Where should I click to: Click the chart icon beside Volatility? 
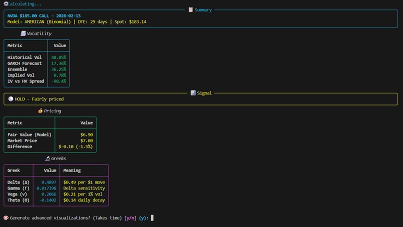(23, 33)
